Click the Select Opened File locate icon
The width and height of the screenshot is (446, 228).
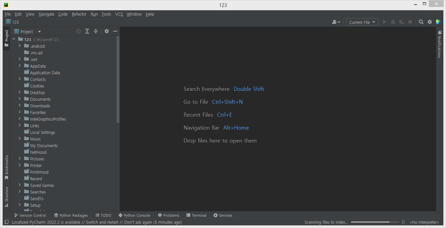point(79,31)
